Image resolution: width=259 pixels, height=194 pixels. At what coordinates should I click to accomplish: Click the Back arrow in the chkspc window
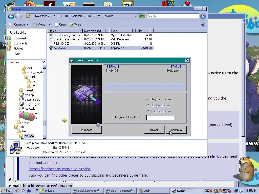coord(11,16)
